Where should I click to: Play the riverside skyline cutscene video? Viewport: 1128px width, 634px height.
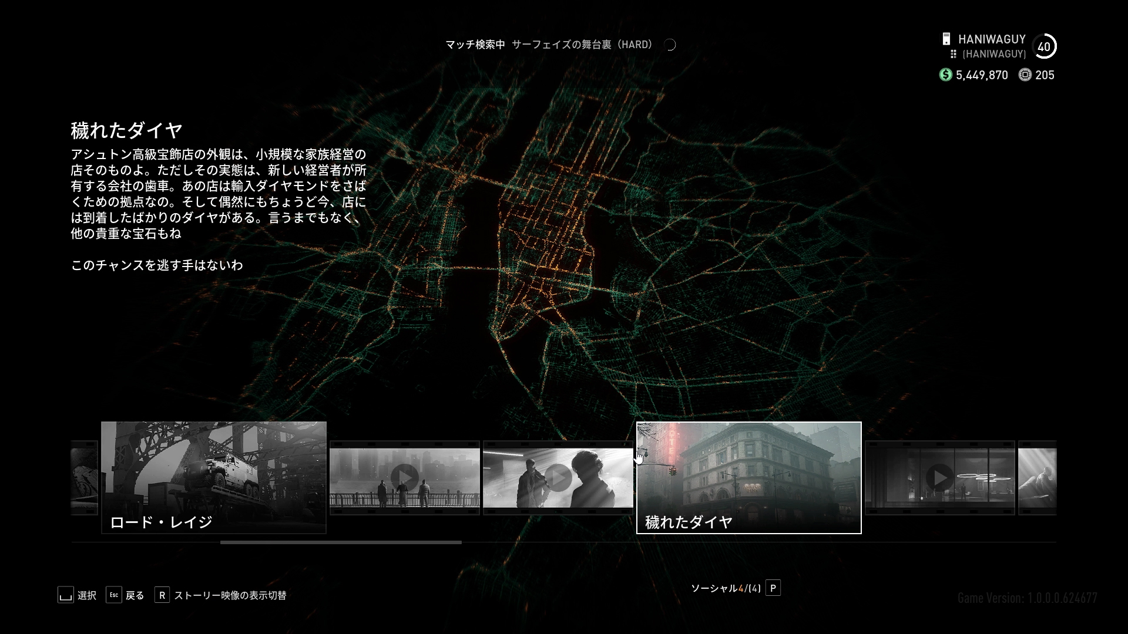(x=404, y=477)
